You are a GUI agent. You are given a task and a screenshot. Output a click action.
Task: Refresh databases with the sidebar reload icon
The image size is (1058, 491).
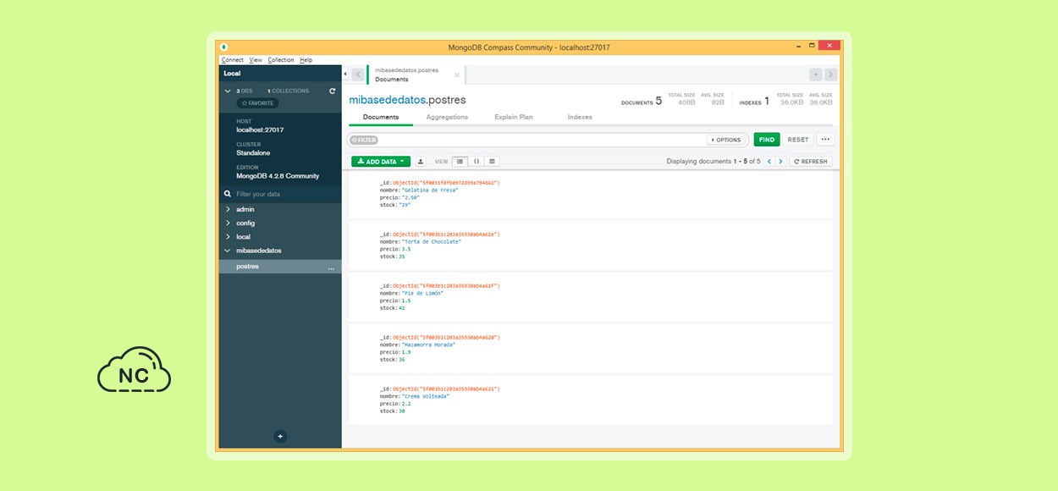(332, 91)
